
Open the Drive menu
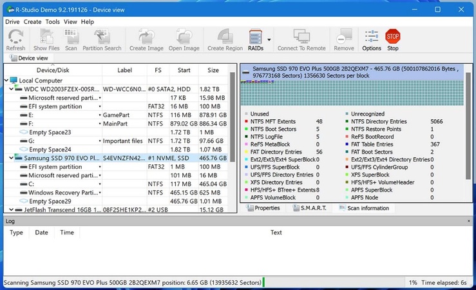coord(12,22)
